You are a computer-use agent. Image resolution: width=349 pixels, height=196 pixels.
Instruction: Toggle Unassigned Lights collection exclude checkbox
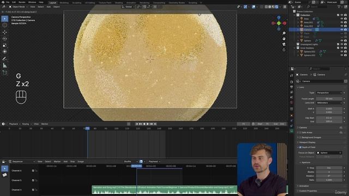338,45
